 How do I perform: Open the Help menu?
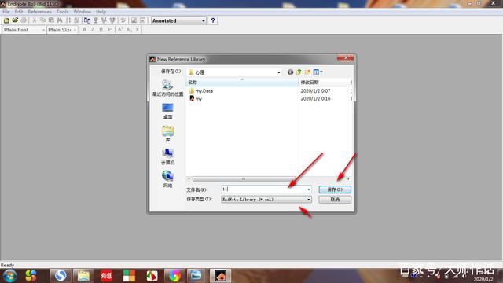tap(101, 12)
